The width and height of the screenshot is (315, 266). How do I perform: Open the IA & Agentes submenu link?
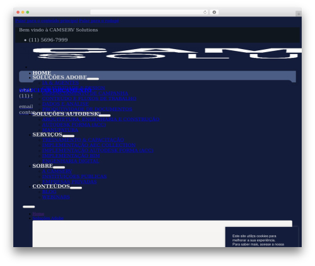60,83
